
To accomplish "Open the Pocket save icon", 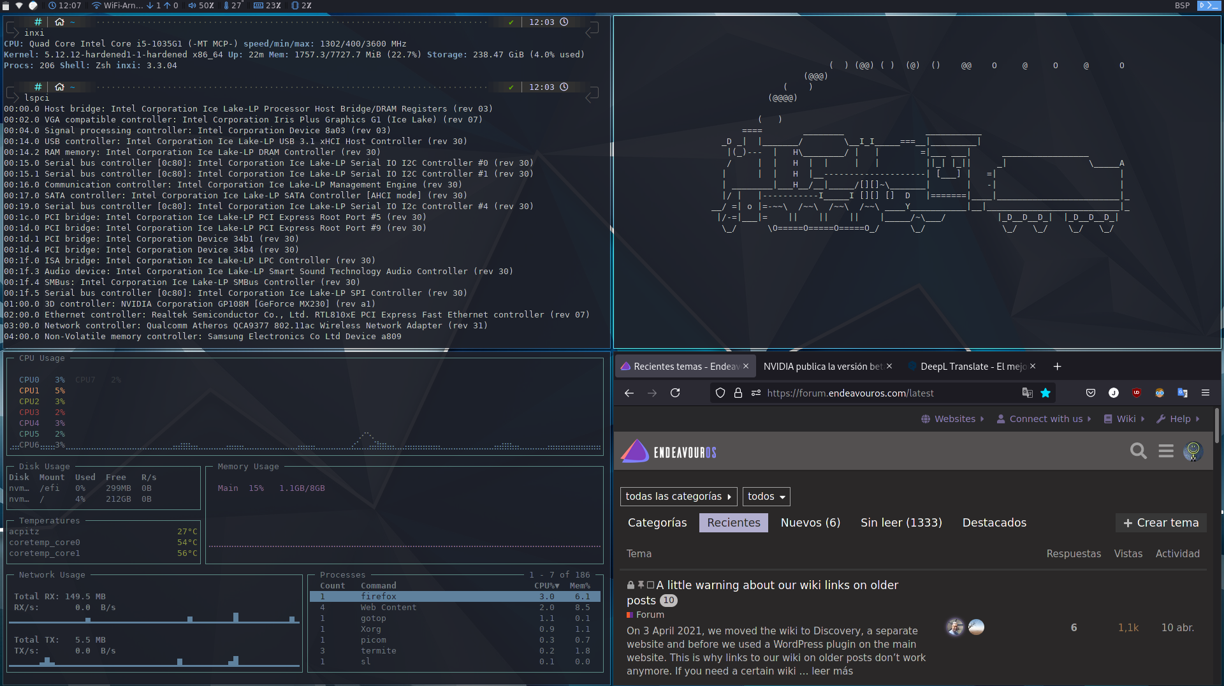I will [x=1091, y=393].
